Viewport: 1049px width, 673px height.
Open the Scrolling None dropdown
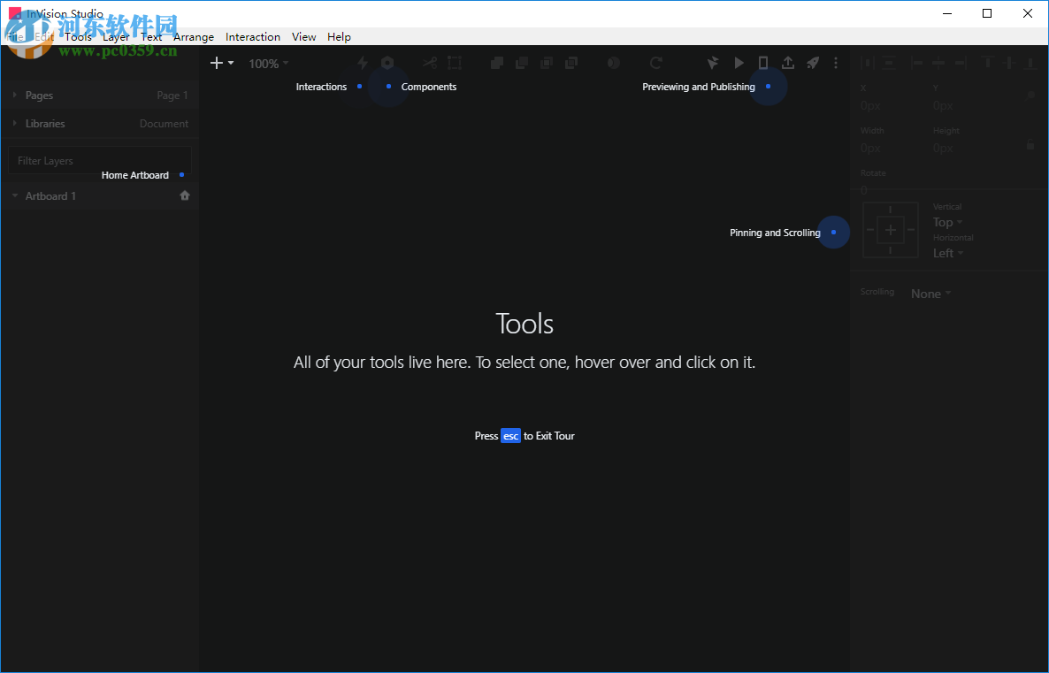coord(929,293)
